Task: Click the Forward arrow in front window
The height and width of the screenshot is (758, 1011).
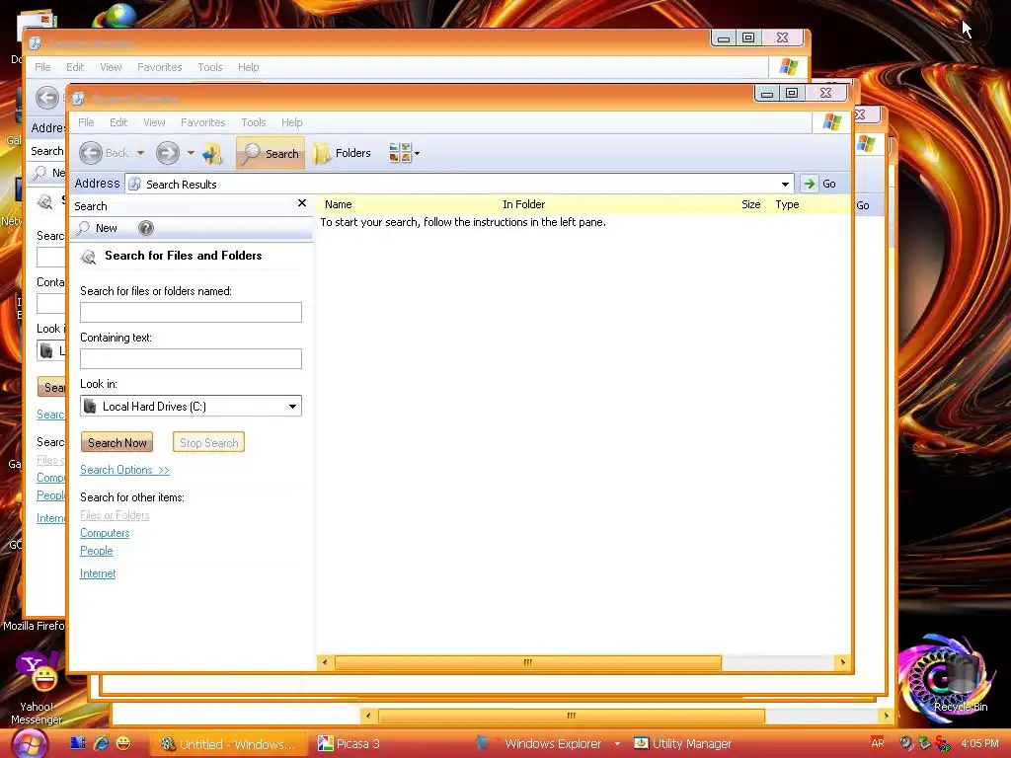Action: coord(168,153)
